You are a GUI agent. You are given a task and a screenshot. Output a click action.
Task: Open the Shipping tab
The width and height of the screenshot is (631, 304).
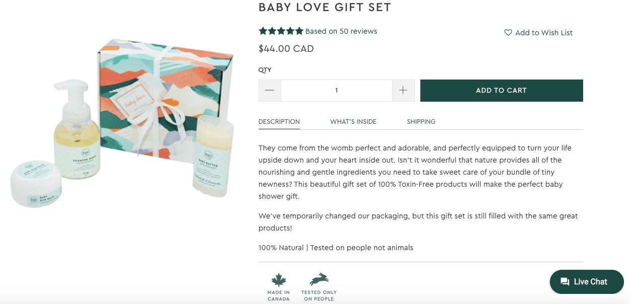point(421,121)
